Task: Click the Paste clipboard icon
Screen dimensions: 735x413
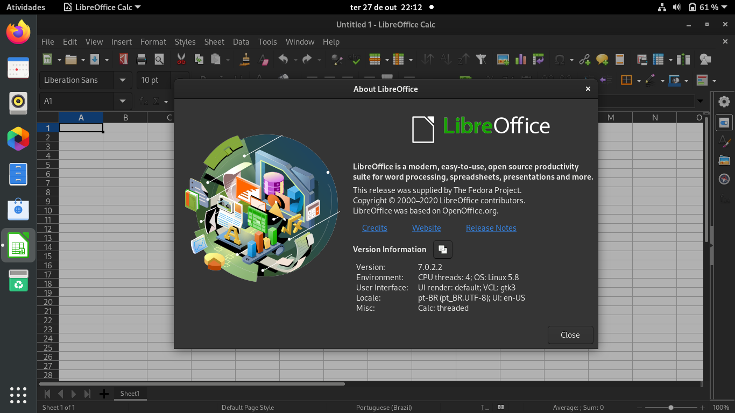Action: point(216,60)
